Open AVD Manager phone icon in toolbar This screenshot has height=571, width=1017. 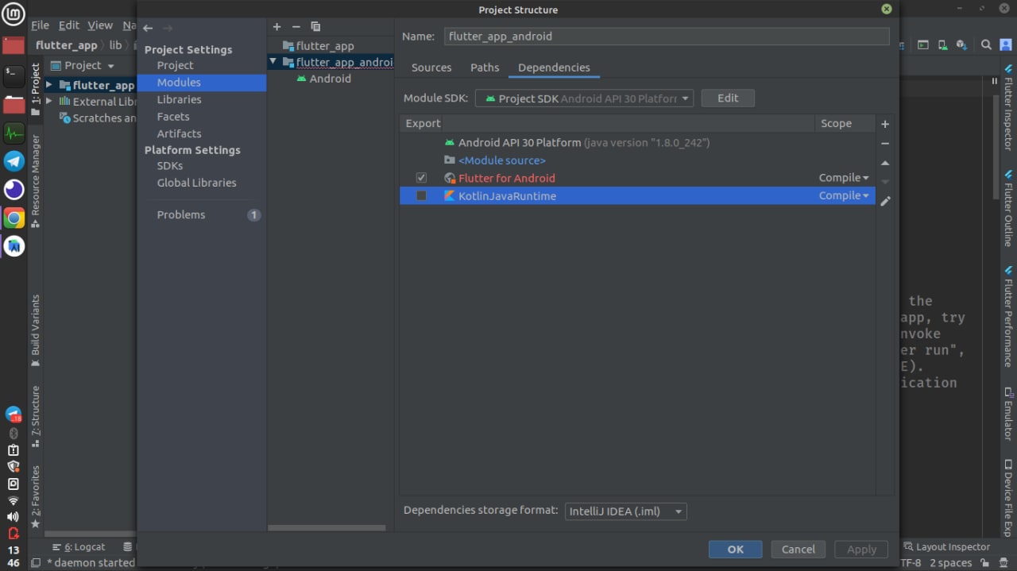coord(942,45)
